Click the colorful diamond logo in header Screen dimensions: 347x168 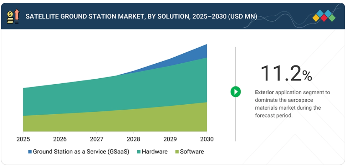[x=324, y=16]
